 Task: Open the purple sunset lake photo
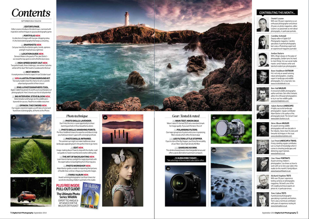(x=123, y=129)
